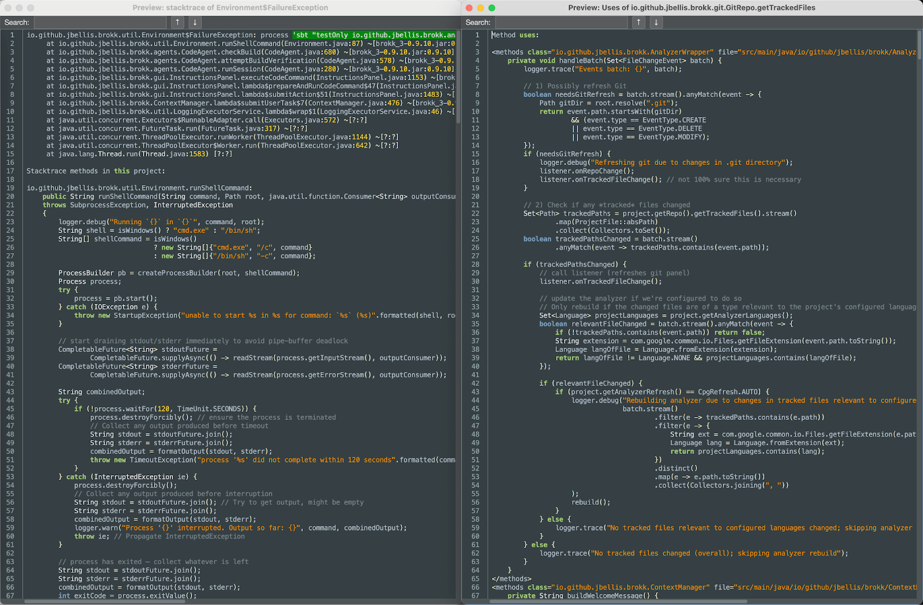Focus the Search field in the stacktrace window
The image size is (923, 605).
[100, 22]
